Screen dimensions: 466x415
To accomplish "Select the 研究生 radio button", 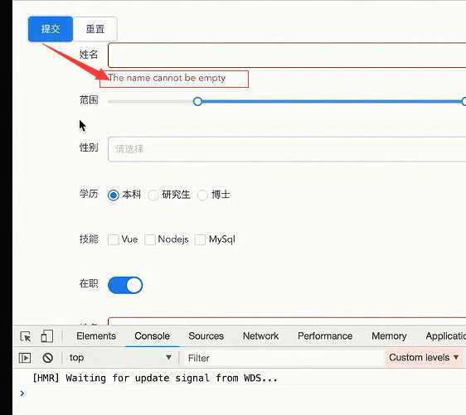I will (153, 195).
